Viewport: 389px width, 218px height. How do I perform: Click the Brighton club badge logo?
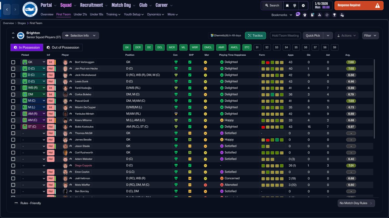[30, 9]
